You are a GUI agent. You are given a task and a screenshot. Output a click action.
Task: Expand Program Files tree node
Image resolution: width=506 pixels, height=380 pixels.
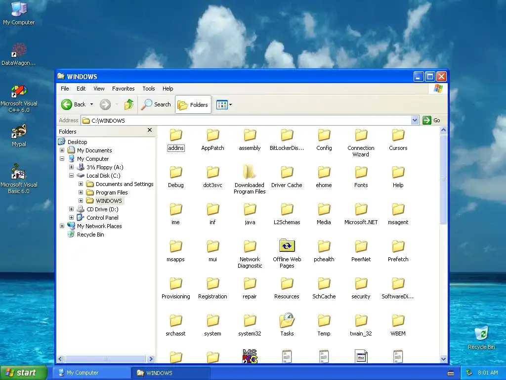pyautogui.click(x=81, y=192)
